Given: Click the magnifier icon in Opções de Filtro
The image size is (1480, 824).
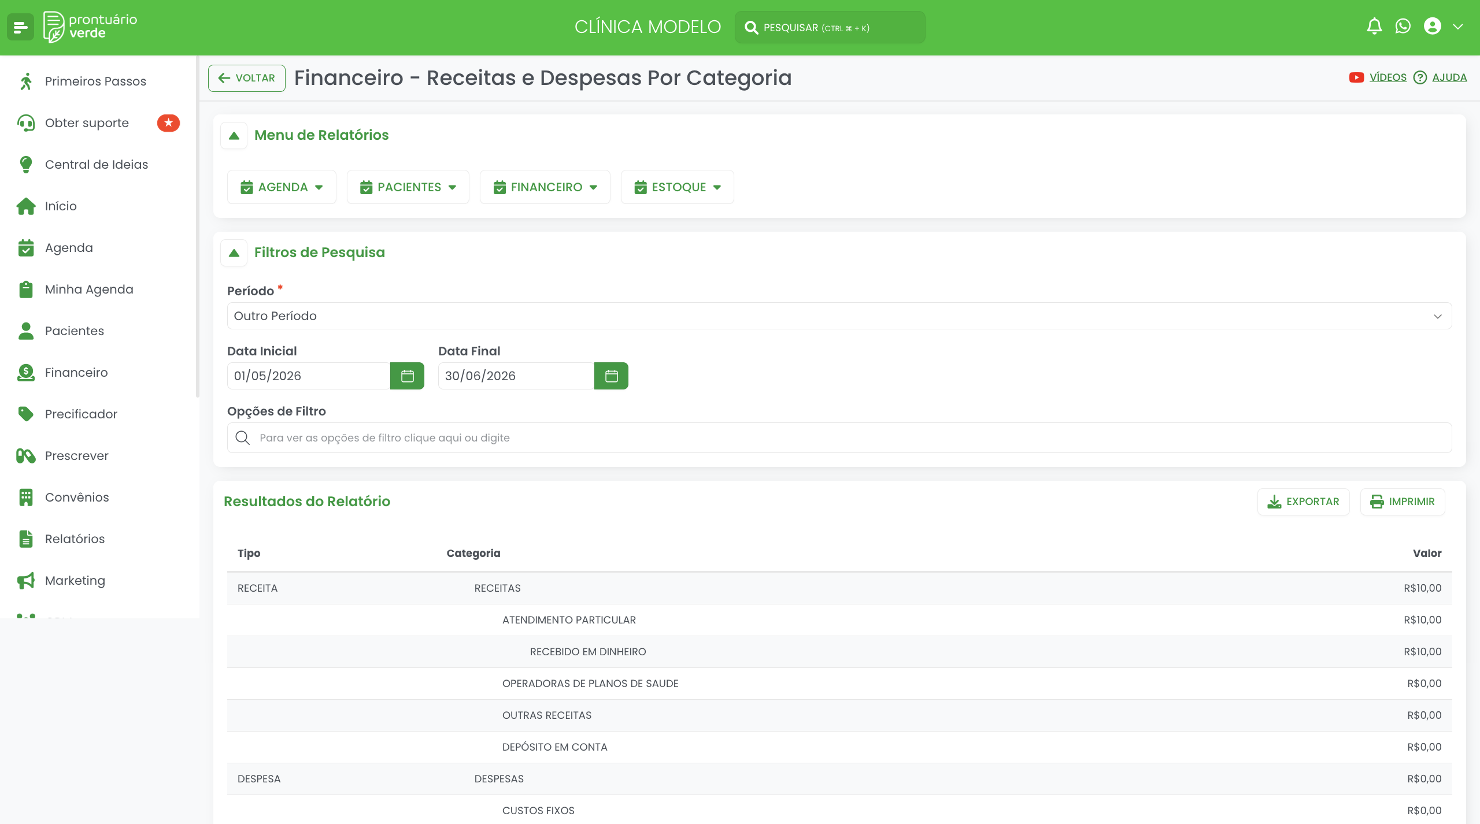Looking at the screenshot, I should click(243, 438).
